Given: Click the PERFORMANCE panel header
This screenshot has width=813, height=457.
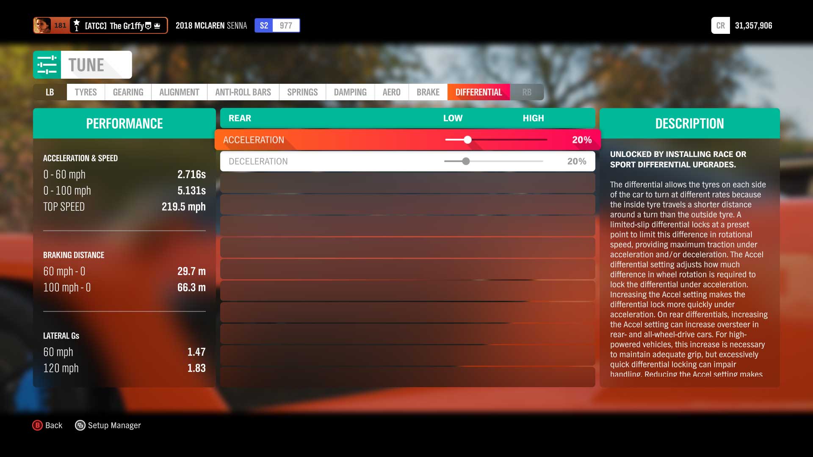Looking at the screenshot, I should pos(124,124).
